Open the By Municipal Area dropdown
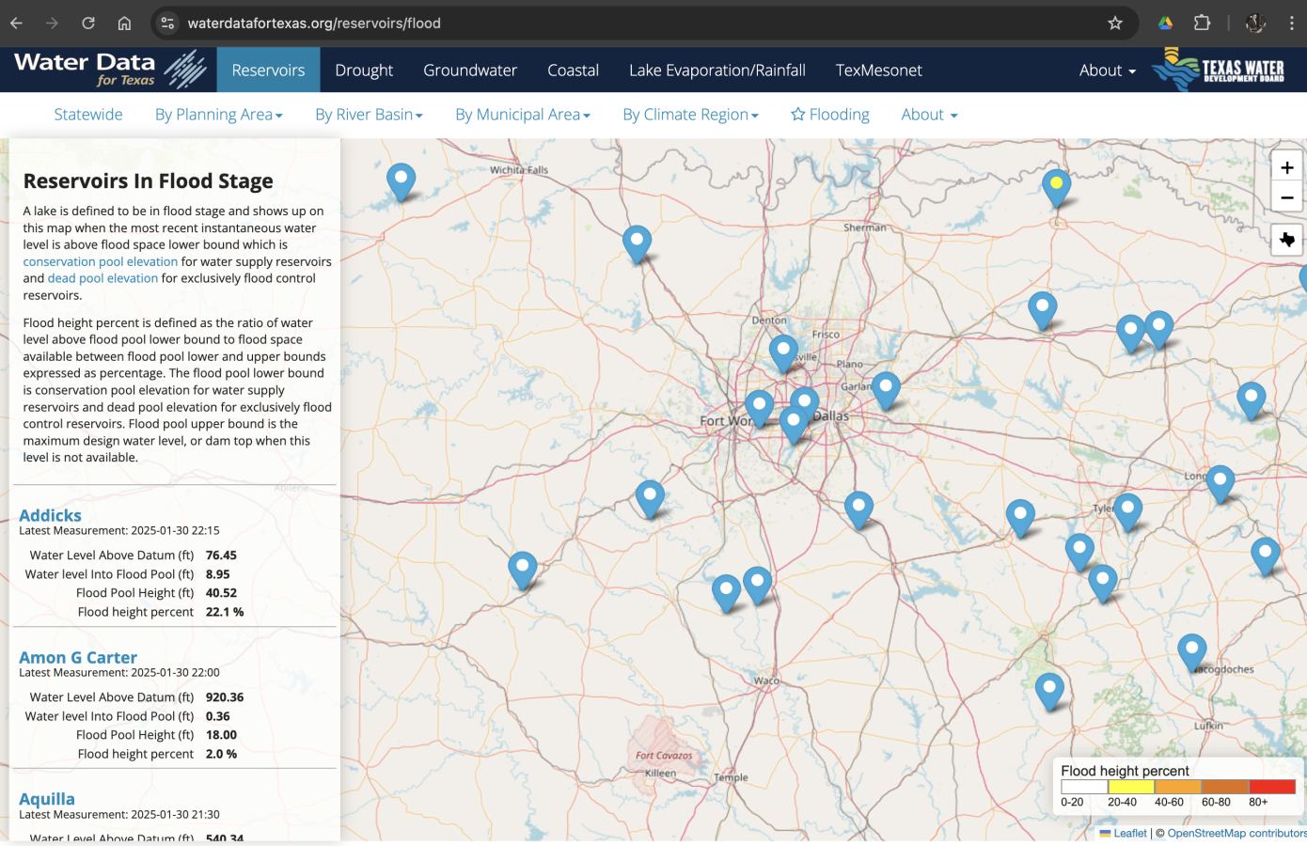Viewport: 1307px width, 846px height. [522, 115]
